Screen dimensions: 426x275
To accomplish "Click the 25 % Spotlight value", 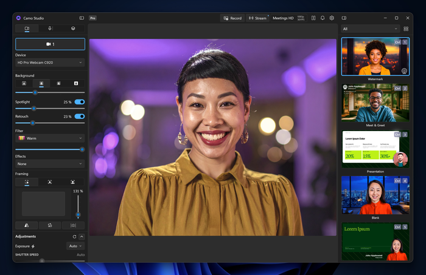I will [x=68, y=102].
